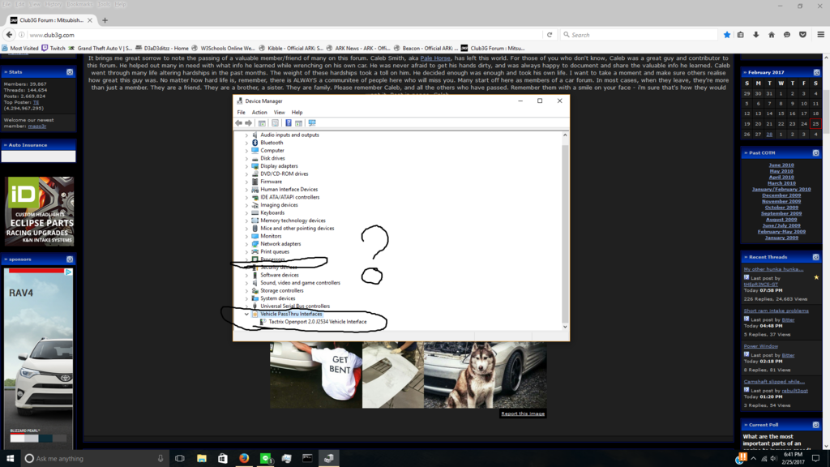Click the Device Manager vertical scrollbar

[565, 231]
